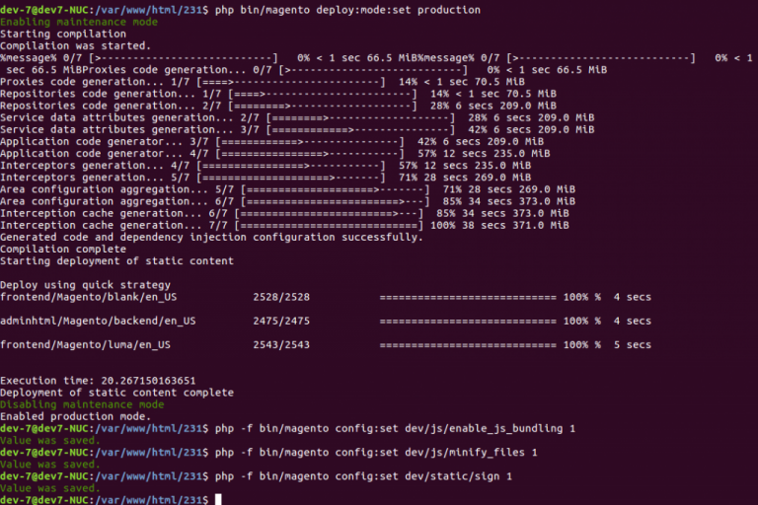The height and width of the screenshot is (505, 758).
Task: Click the frontend/Magento/luma/en_US path text
Action: [85, 345]
